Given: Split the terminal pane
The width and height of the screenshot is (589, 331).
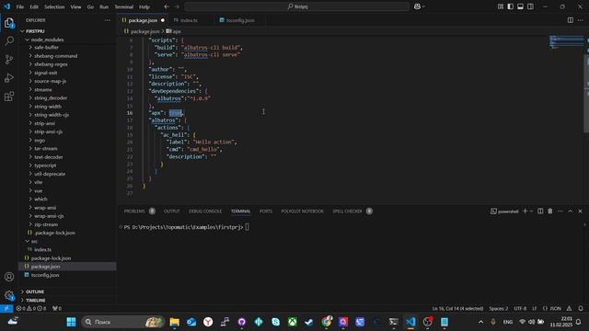Looking at the screenshot, I should 540,211.
